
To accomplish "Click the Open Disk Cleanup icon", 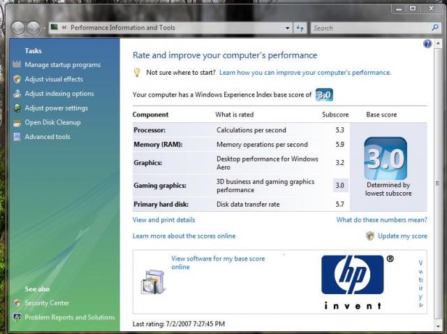I will click(x=17, y=123).
